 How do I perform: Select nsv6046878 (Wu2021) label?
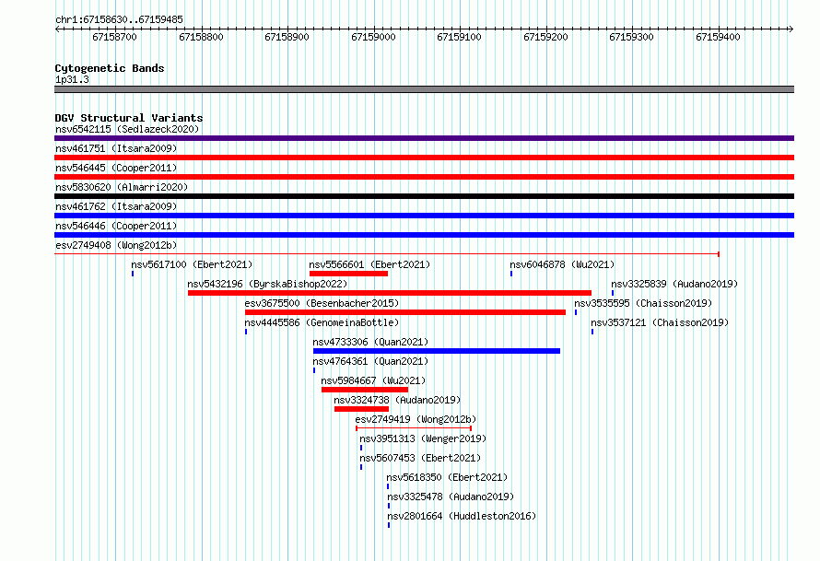click(x=562, y=264)
